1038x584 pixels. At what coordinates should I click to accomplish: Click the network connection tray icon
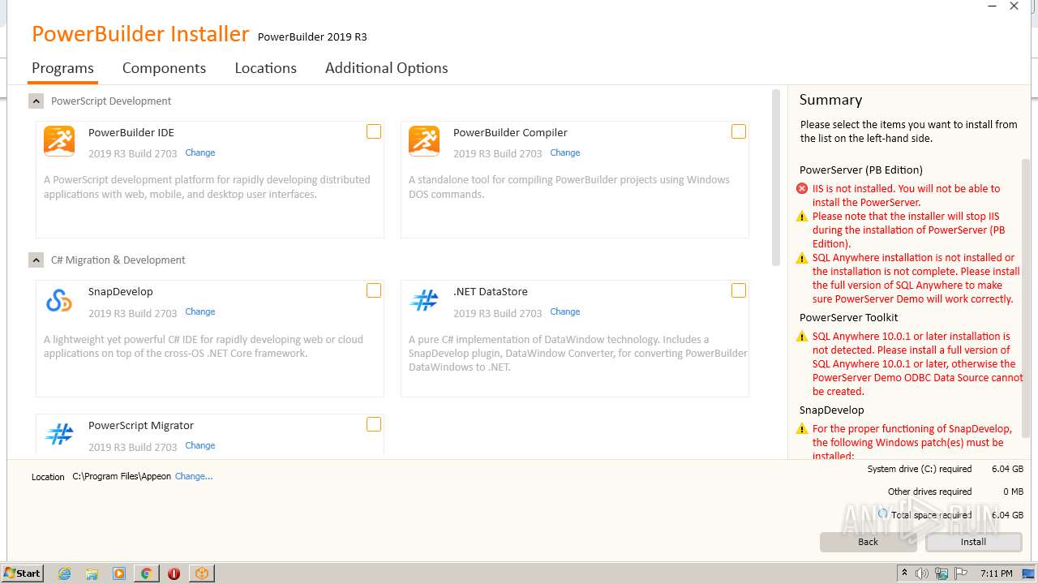(941, 573)
